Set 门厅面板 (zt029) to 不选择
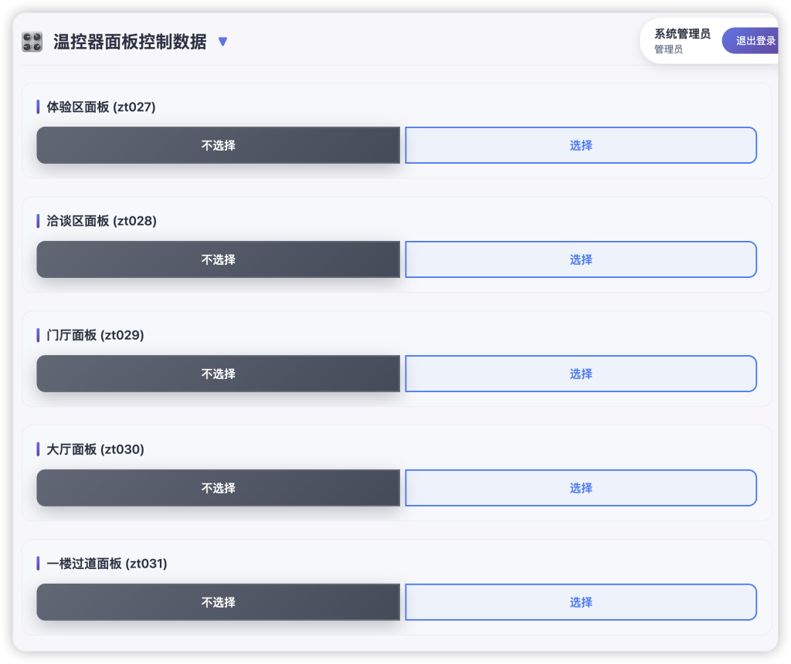 (x=218, y=374)
